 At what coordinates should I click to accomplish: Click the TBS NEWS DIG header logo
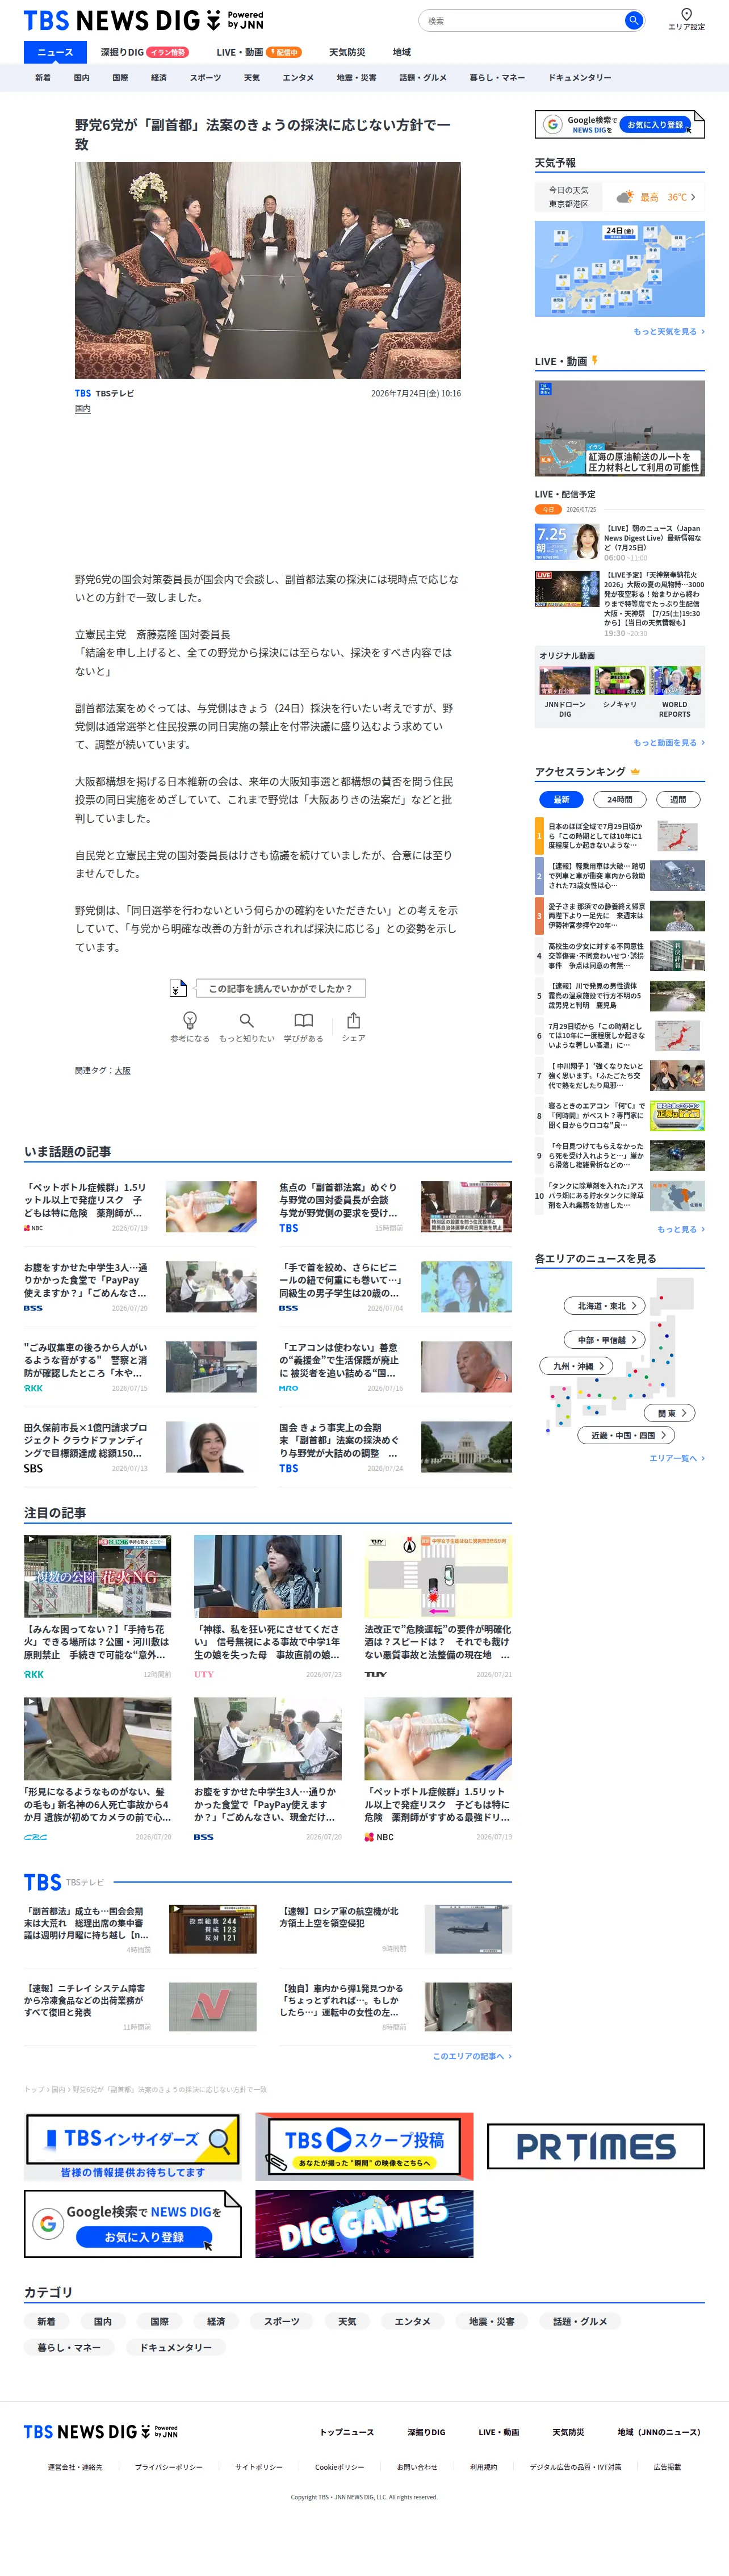(x=143, y=20)
